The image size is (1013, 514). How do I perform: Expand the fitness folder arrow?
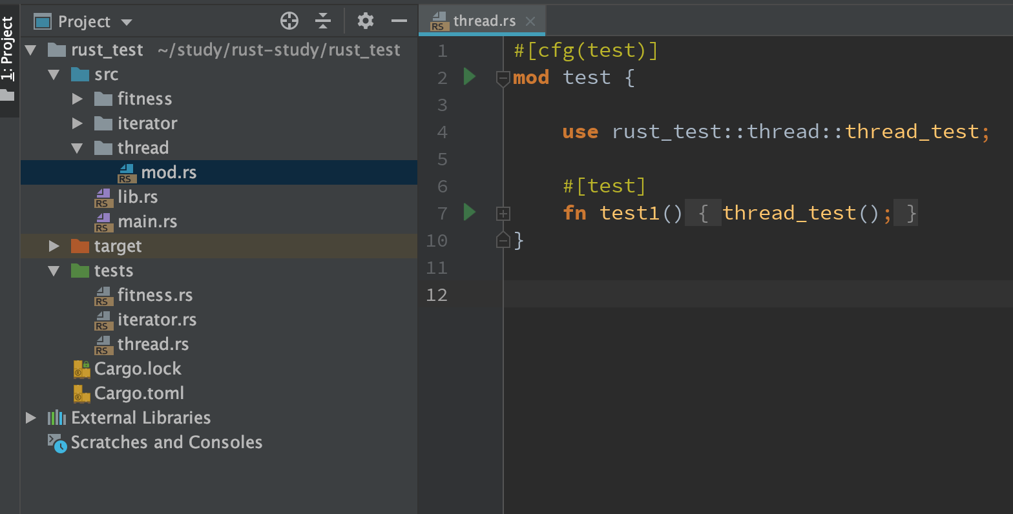tap(78, 99)
